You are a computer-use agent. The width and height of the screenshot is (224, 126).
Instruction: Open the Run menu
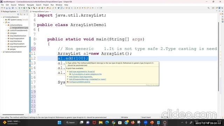tap(52, 5)
